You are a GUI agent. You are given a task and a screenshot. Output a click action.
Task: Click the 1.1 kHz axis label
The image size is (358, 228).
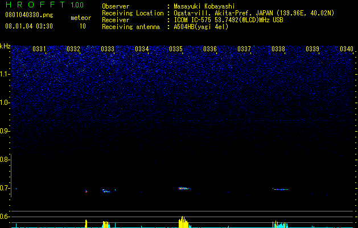(5, 74)
